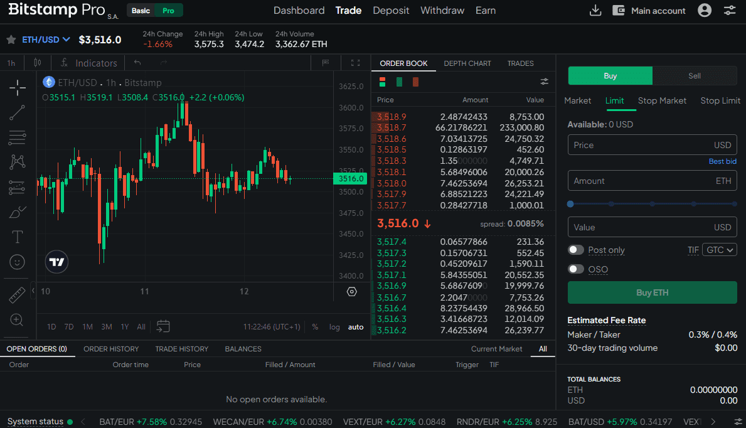
Task: Open the user profile icon
Action: coord(705,10)
